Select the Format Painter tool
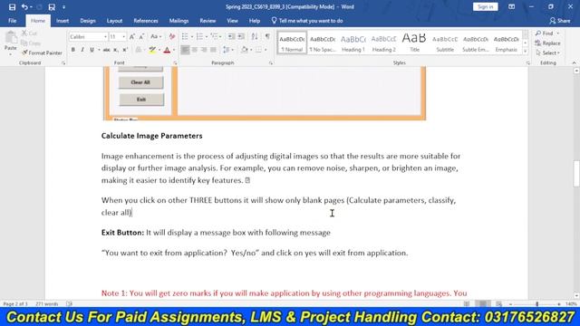The image size is (580, 326). pos(42,53)
